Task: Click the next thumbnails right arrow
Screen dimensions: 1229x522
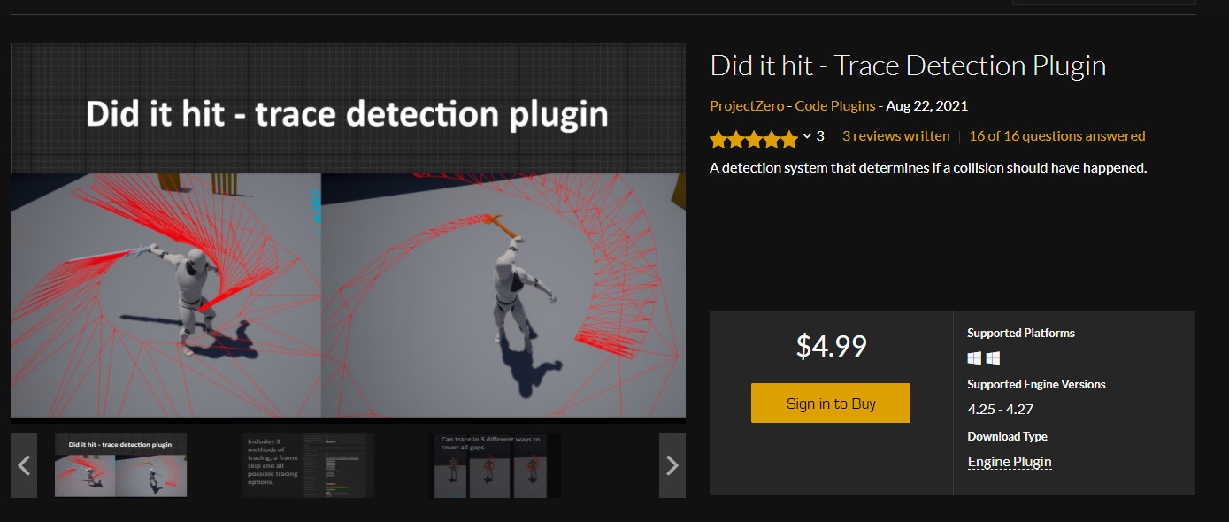Action: coord(672,465)
